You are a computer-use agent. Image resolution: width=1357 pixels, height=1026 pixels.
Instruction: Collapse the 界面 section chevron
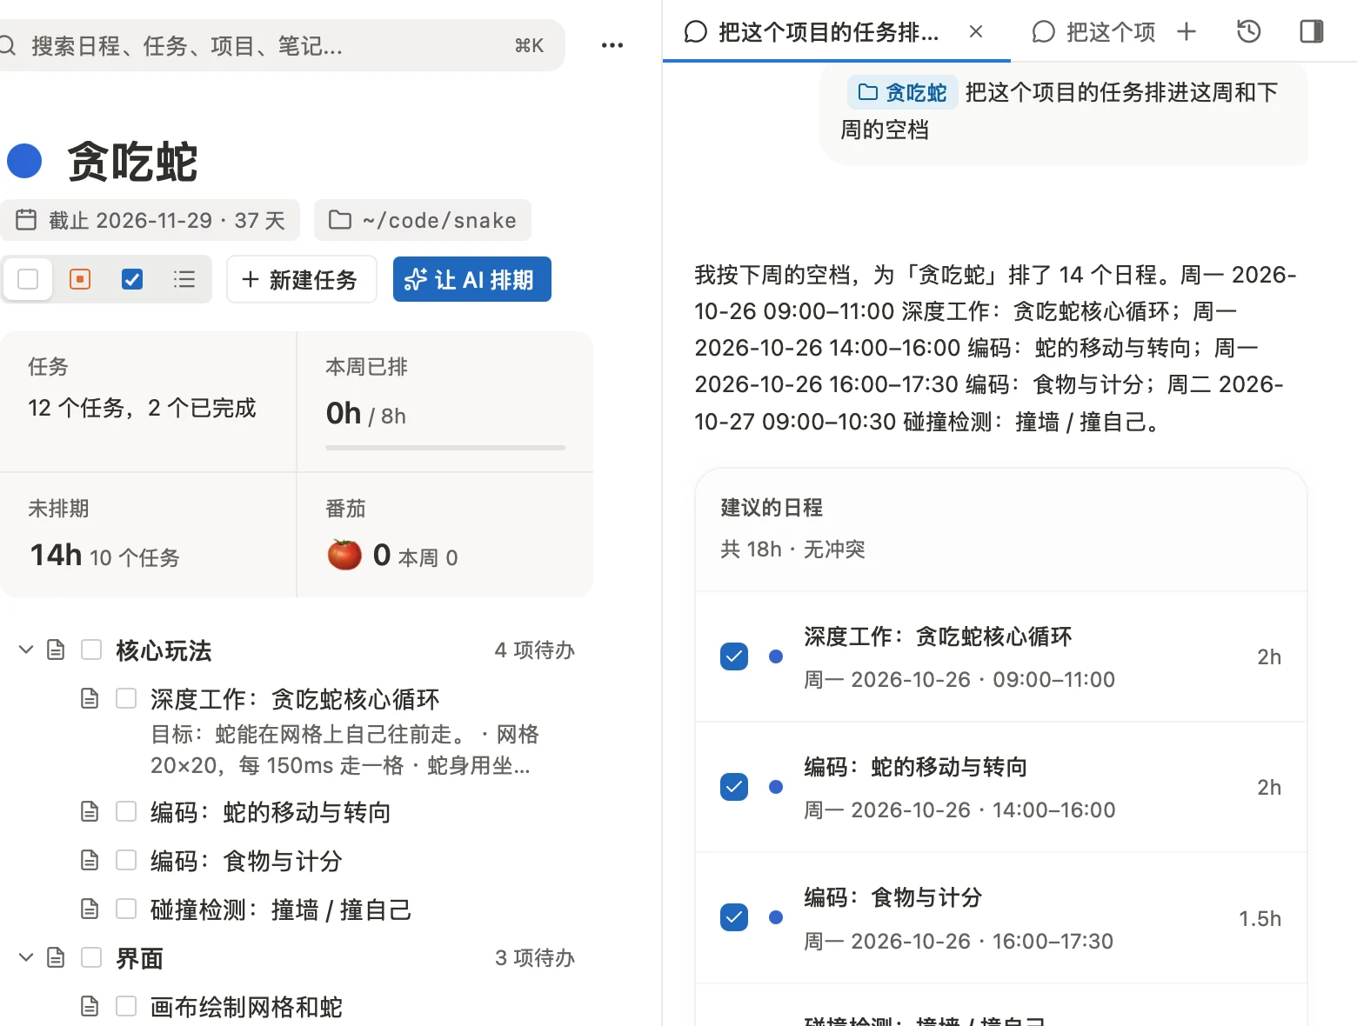26,957
